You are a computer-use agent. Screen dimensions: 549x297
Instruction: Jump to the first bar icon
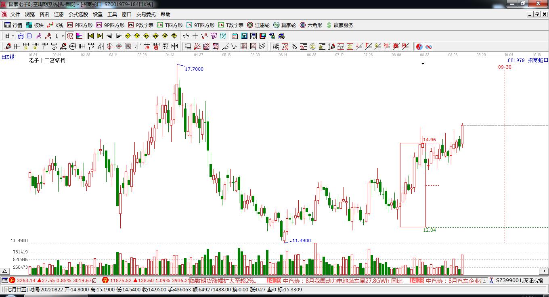90,36
